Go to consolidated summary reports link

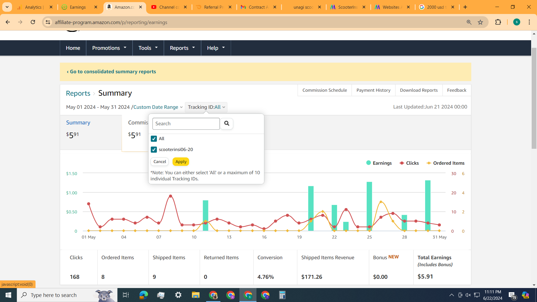(111, 72)
